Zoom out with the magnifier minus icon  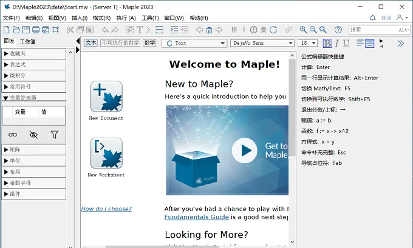pos(313,30)
